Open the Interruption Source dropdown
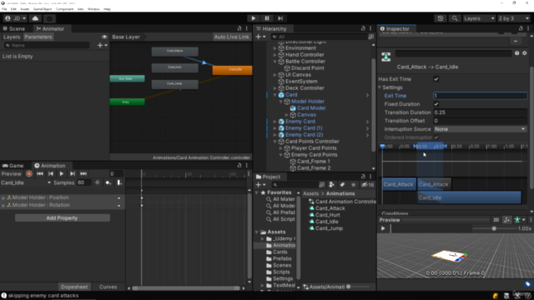 tap(481, 129)
